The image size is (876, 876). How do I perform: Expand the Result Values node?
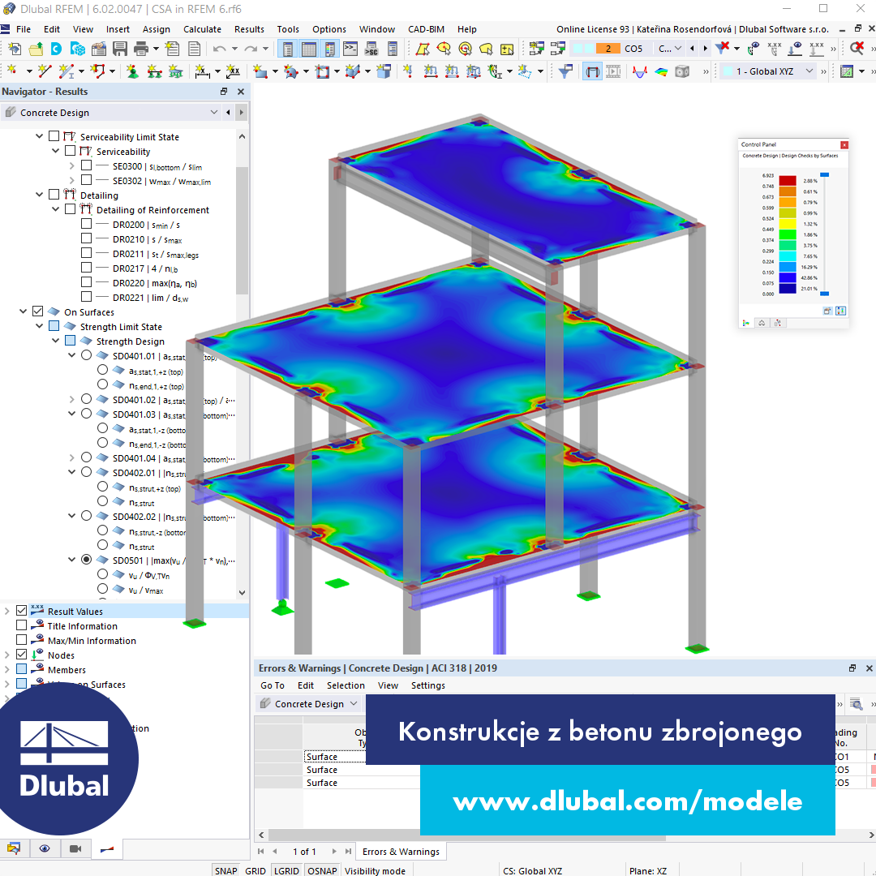6,612
